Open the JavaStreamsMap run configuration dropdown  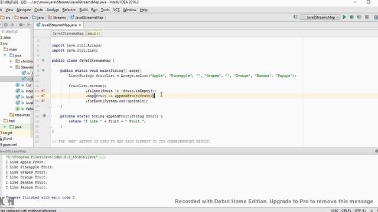320,17
